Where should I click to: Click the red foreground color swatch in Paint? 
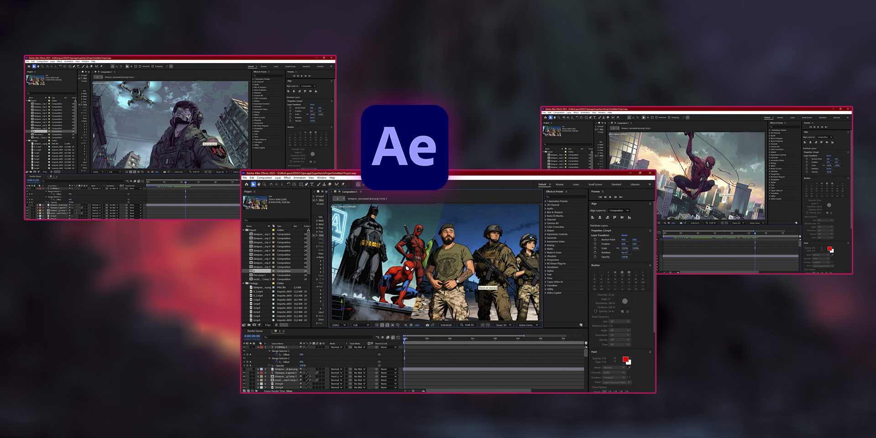click(x=625, y=359)
